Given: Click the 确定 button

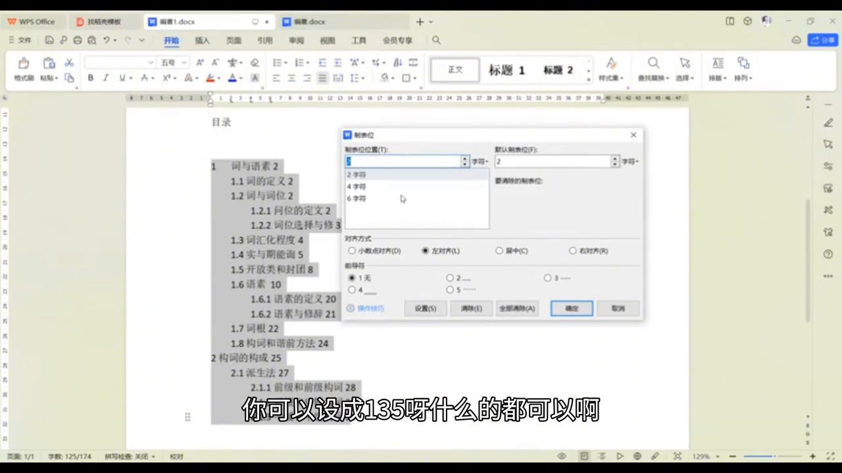Looking at the screenshot, I should click(x=572, y=308).
